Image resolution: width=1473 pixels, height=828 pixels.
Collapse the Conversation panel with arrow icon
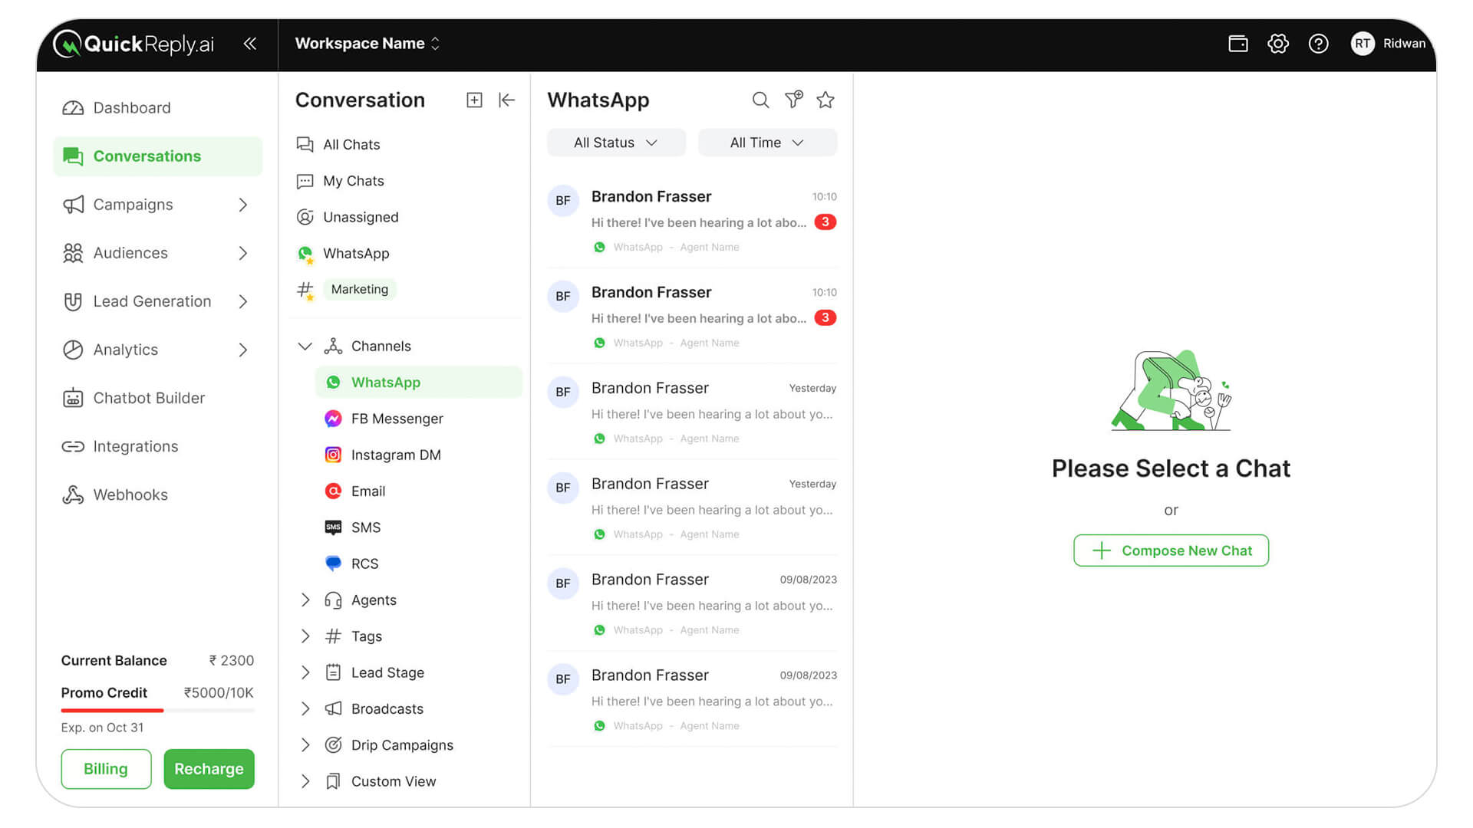pyautogui.click(x=506, y=100)
